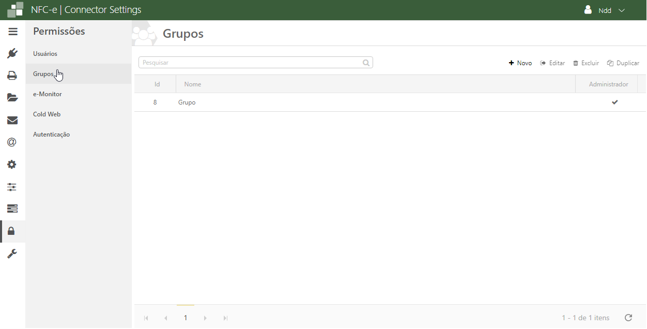Open the plug connector icon in sidebar

[12, 53]
